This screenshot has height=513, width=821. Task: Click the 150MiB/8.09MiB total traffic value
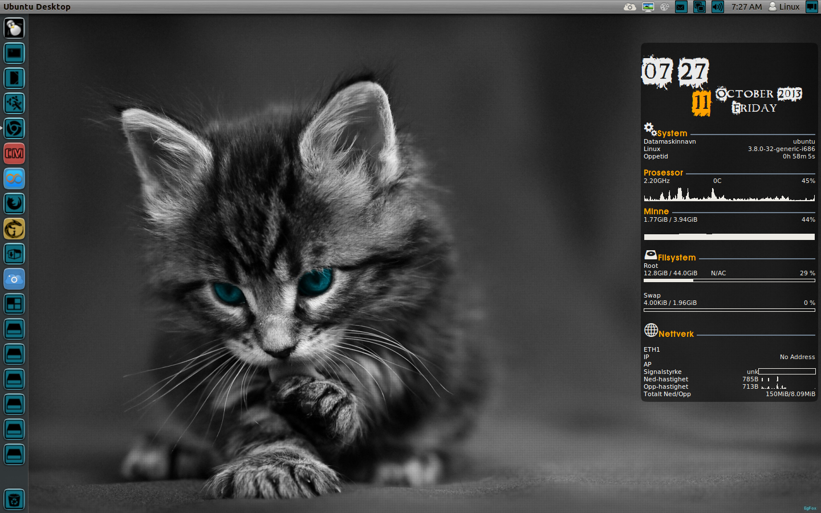pos(790,394)
